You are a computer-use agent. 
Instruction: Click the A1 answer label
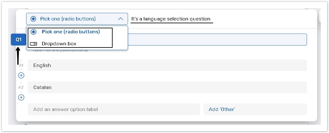tap(21, 65)
